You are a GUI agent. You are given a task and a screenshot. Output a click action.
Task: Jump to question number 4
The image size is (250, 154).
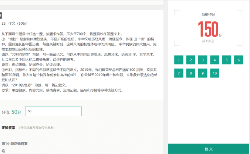click(214, 60)
